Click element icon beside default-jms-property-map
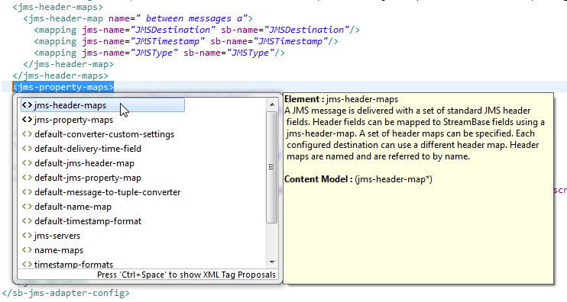The height and width of the screenshot is (302, 567). 27,177
